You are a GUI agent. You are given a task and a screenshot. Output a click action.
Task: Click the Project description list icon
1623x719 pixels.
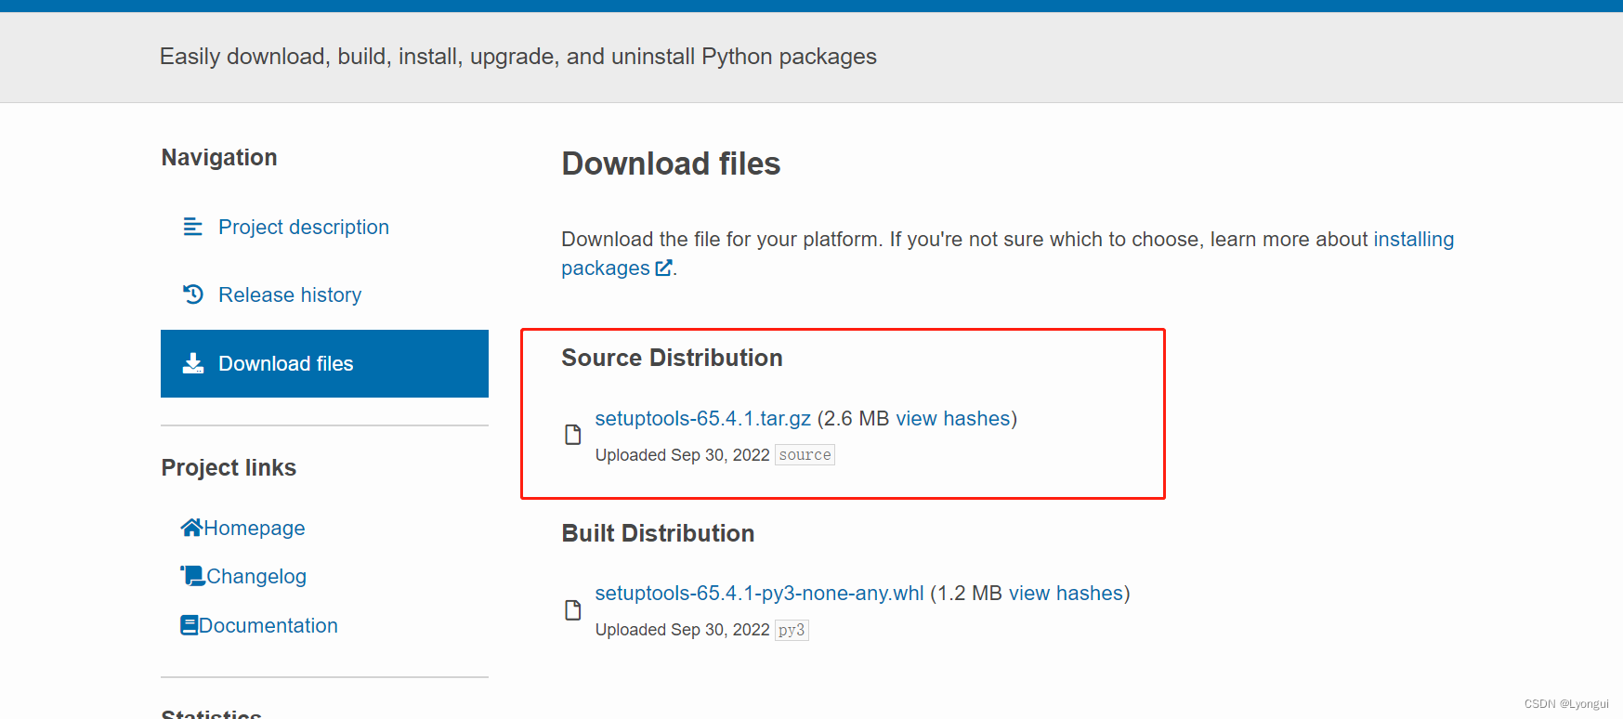coord(192,227)
